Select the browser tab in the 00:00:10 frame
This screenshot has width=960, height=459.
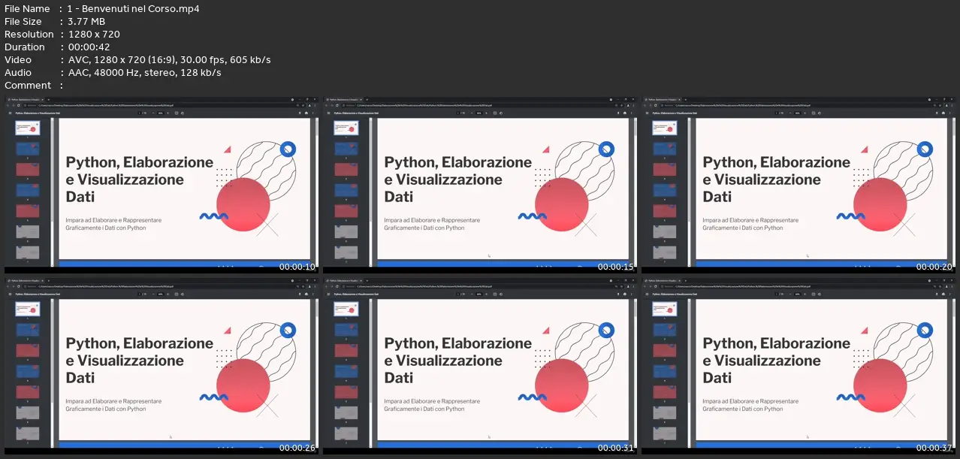pyautogui.click(x=24, y=99)
